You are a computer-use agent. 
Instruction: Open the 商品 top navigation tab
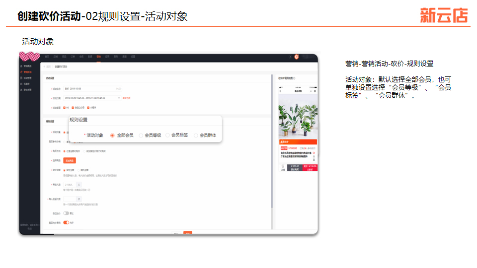pyautogui.click(x=64, y=57)
